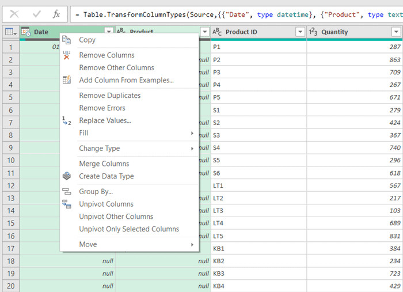Click the Copy icon in context menu
The height and width of the screenshot is (292, 403).
click(x=67, y=40)
